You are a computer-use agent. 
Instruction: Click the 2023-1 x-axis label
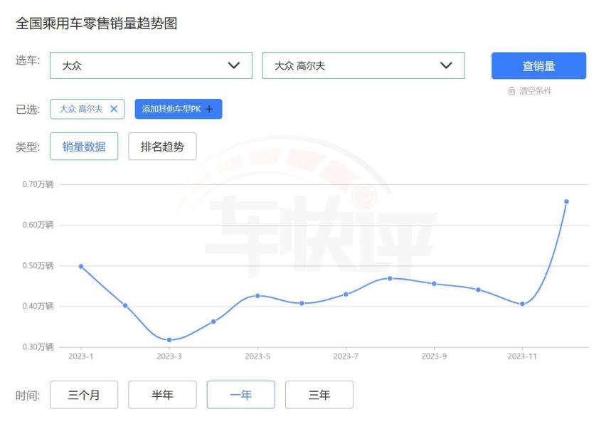[x=81, y=356]
